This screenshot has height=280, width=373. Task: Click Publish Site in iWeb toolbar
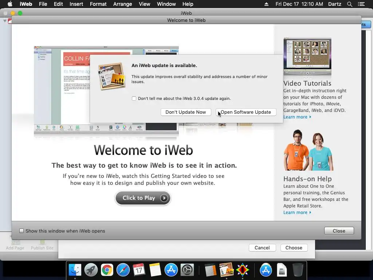coord(42,245)
